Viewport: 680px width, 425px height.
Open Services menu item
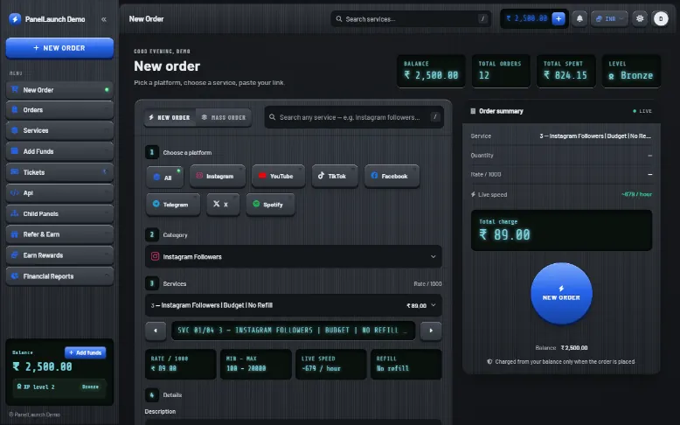tap(59, 130)
